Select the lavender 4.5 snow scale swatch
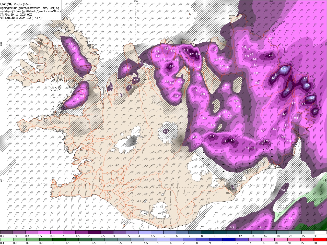This screenshot has height=245, width=327. [157, 232]
